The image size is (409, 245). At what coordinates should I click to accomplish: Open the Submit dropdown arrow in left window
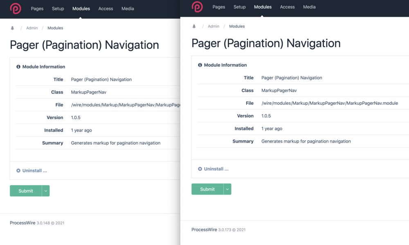point(46,191)
